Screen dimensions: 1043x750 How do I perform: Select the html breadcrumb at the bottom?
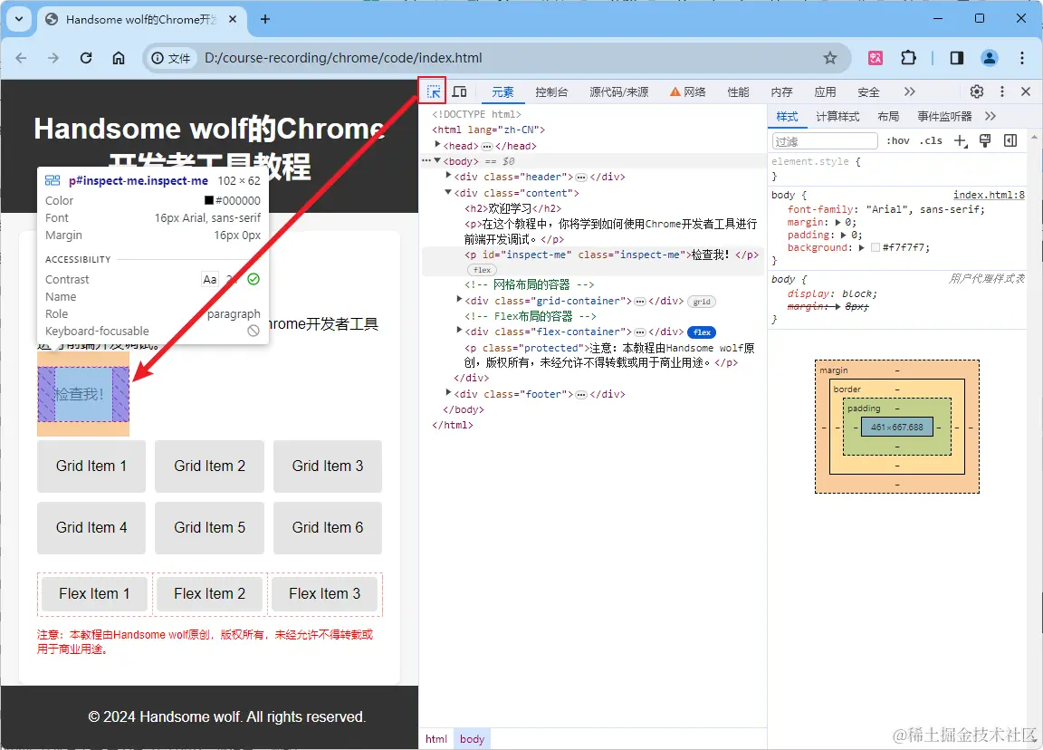(x=435, y=739)
